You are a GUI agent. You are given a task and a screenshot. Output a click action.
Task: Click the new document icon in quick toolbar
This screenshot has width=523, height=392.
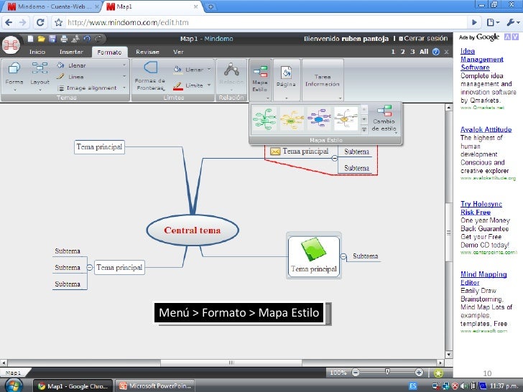pos(30,39)
